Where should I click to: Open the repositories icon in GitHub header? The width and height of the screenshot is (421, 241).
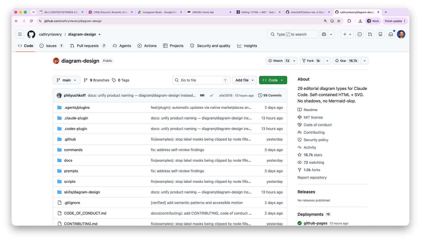[x=380, y=34]
